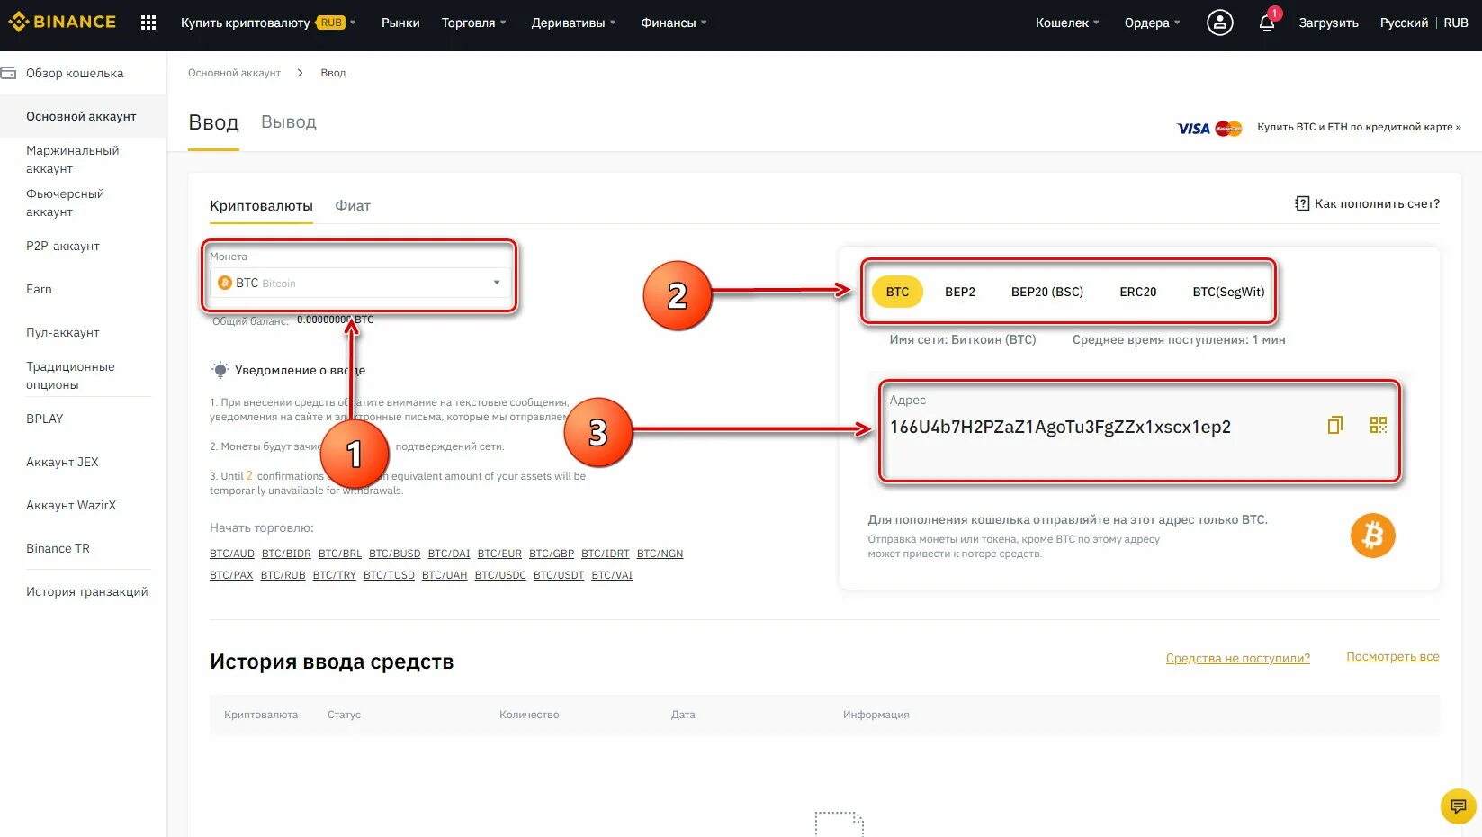Open P2P-аккаунт in sidebar
The width and height of the screenshot is (1482, 837).
pos(63,246)
